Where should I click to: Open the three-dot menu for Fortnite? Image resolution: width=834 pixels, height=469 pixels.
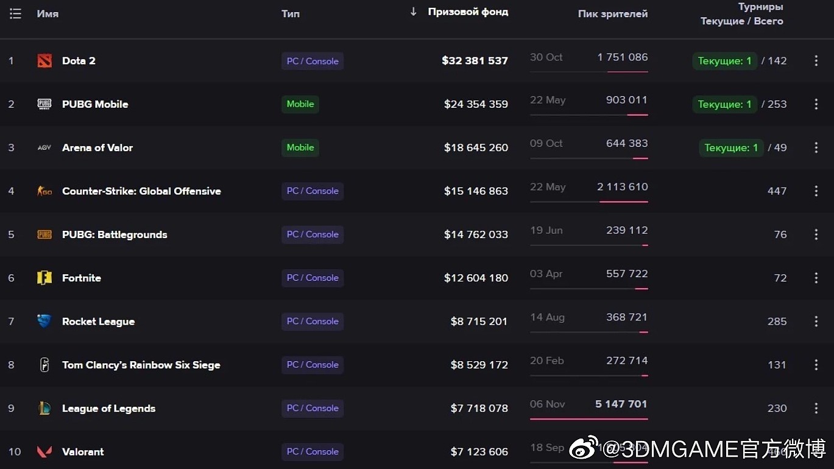point(816,278)
